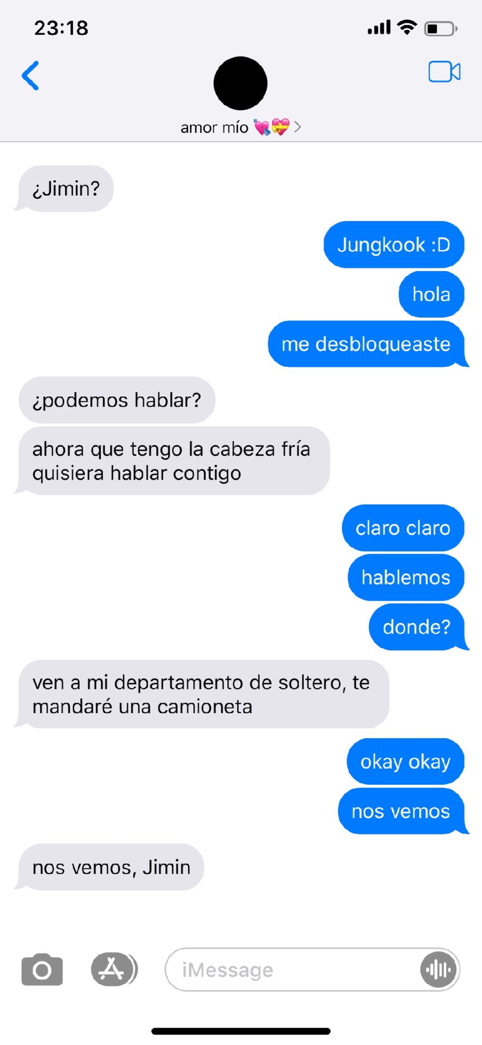Tap the blue back arrow
This screenshot has width=482, height=1045.
(30, 75)
